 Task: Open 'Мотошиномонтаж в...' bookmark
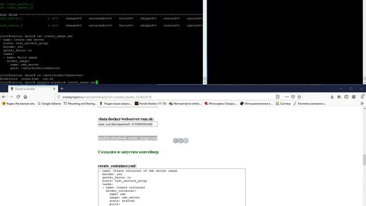256,104
